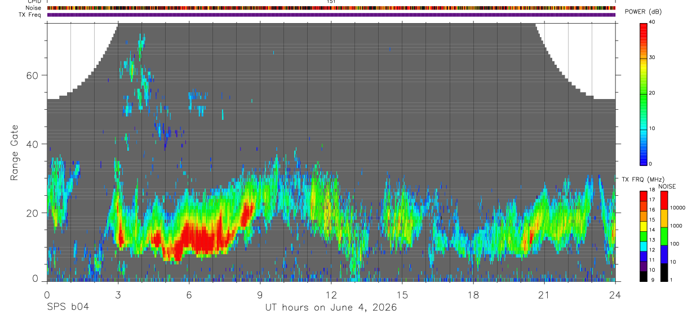Select the 12 UT hour axis label
Image resolution: width=692 pixels, height=319 pixels.
(331, 295)
